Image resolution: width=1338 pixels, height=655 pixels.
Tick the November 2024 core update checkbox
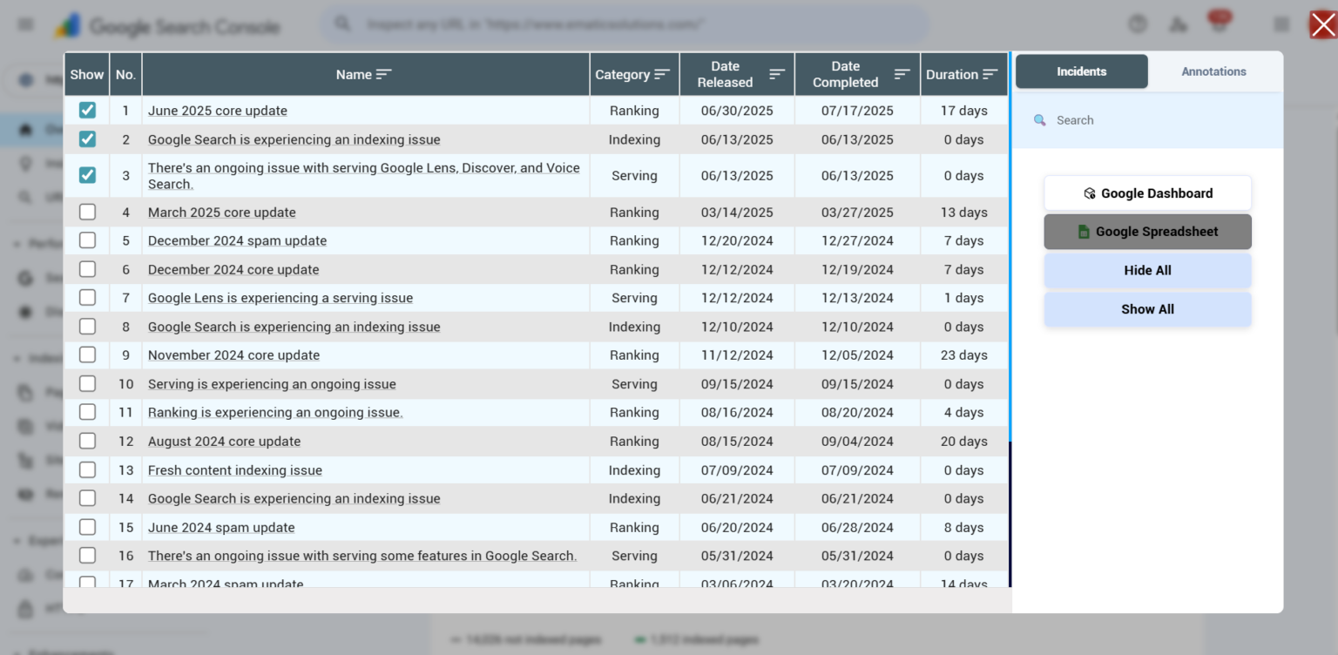point(87,355)
